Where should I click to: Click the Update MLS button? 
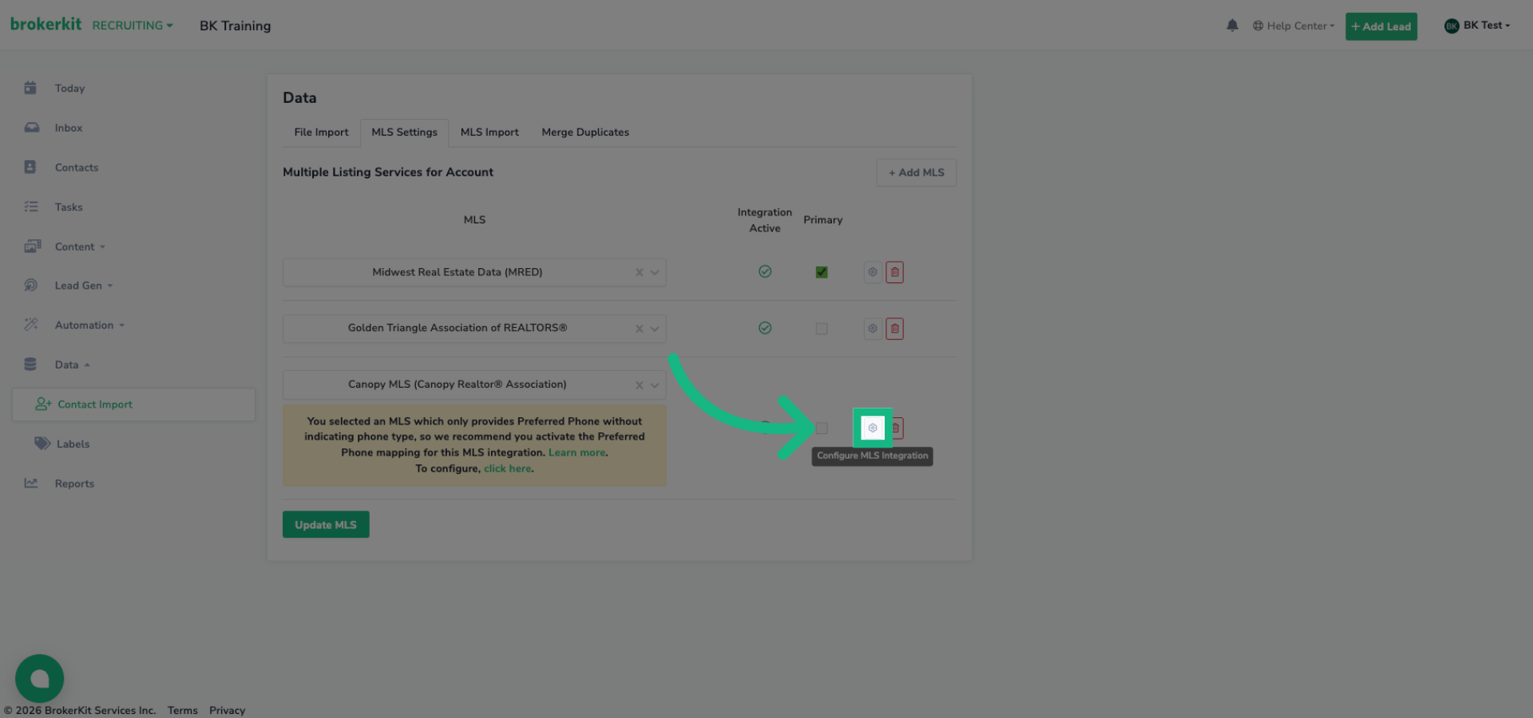326,525
